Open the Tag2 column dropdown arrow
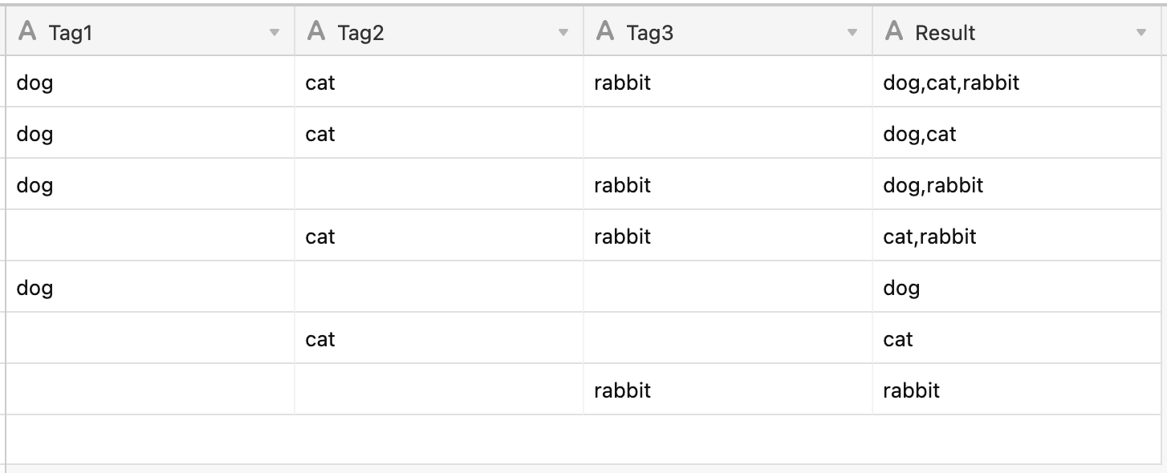The image size is (1167, 473). [563, 33]
